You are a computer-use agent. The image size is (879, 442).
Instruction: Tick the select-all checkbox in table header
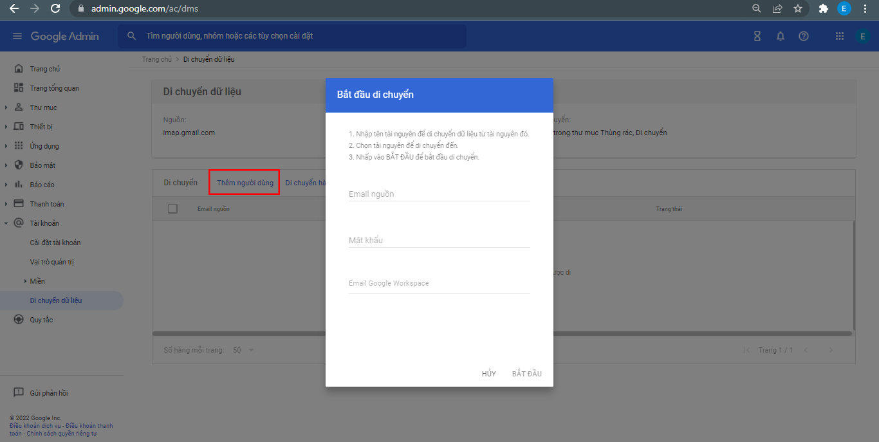pos(172,208)
